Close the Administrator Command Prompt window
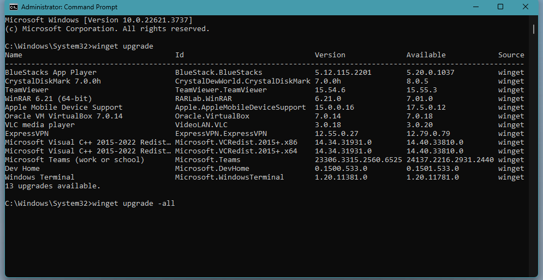The width and height of the screenshot is (543, 280). pyautogui.click(x=526, y=7)
